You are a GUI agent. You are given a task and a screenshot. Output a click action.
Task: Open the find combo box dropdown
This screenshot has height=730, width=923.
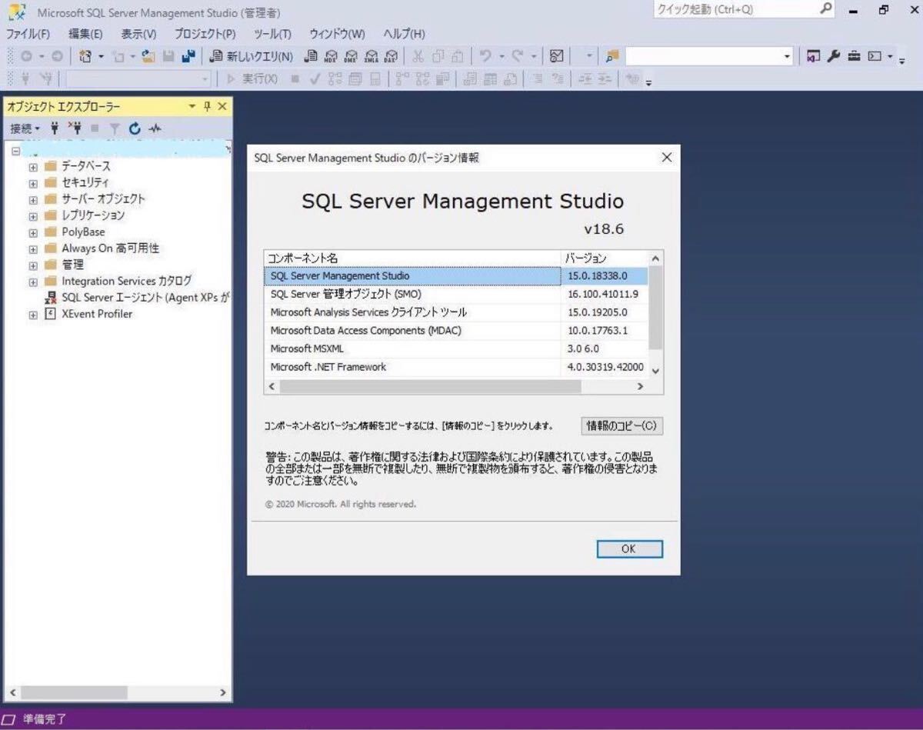click(x=787, y=56)
